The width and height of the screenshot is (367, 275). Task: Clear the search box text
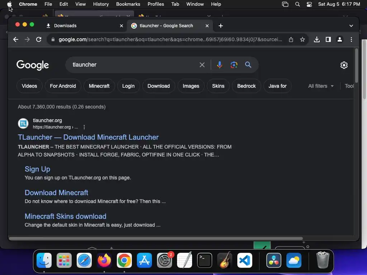(x=202, y=65)
